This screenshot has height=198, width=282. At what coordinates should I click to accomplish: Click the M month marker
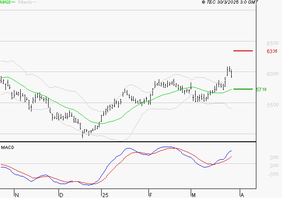point(193,195)
